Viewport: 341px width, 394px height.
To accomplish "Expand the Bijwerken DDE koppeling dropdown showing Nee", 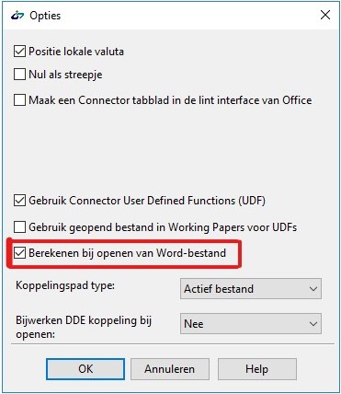I will pos(251,323).
